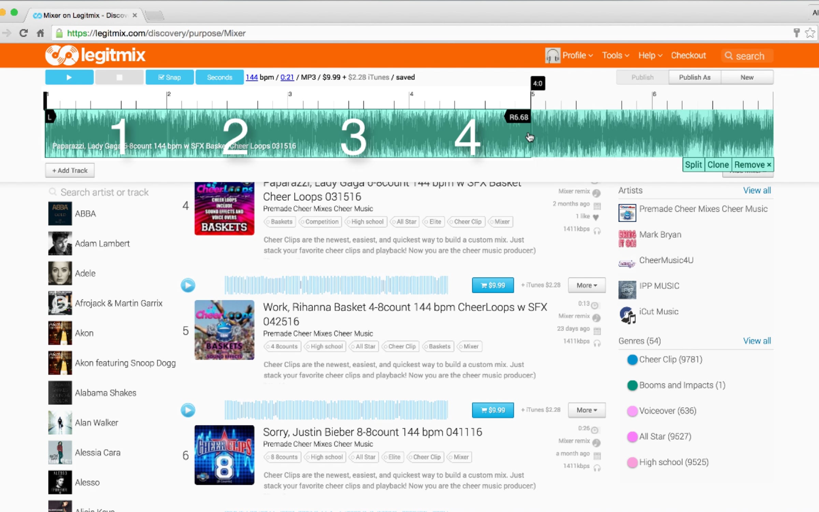The image size is (819, 512).
Task: Play the Work, Rihanna Basket track preview
Action: click(x=188, y=285)
